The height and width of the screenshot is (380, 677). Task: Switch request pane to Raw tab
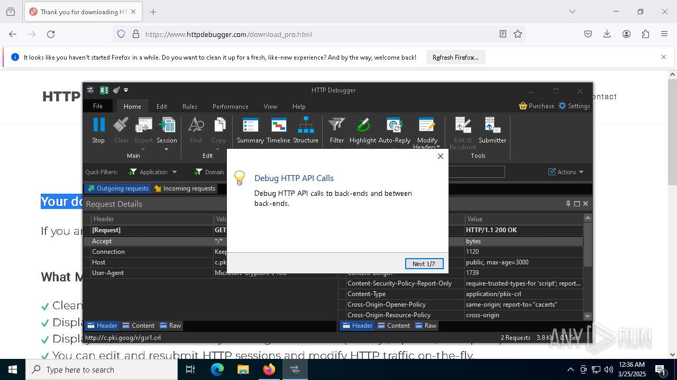click(x=170, y=326)
